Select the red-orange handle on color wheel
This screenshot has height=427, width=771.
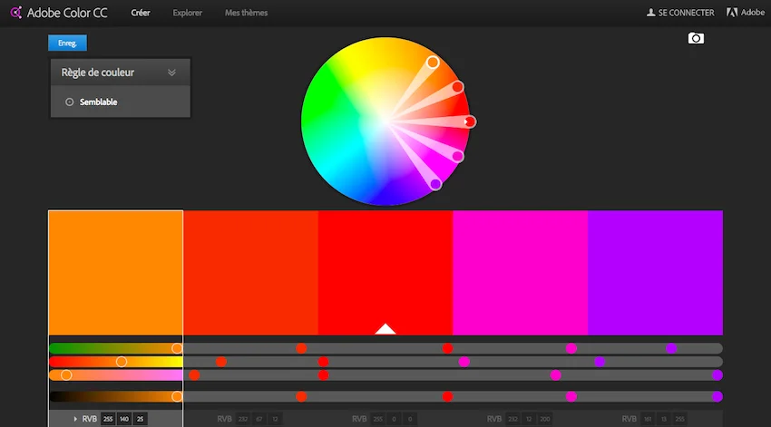pyautogui.click(x=458, y=87)
